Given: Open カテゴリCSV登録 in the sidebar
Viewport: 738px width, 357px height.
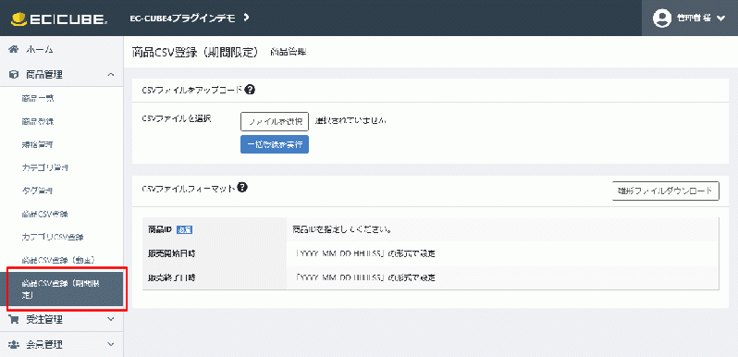Looking at the screenshot, I should (53, 237).
